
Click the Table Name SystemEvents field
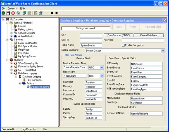[91, 45]
